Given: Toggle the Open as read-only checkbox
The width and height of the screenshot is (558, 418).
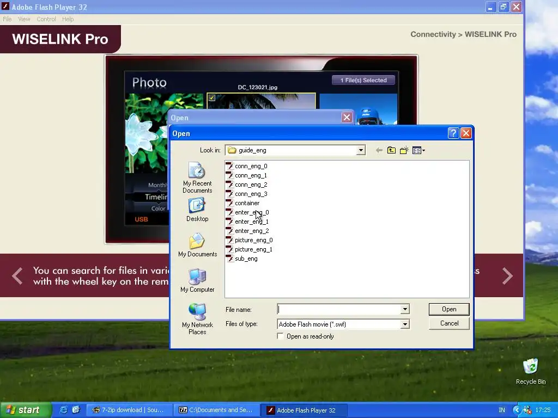Looking at the screenshot, I should (x=281, y=336).
